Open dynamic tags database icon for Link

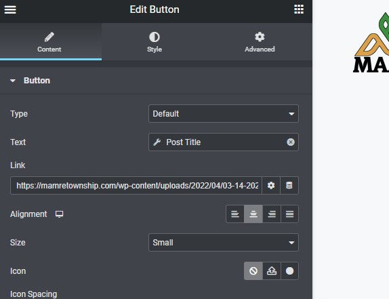[289, 185]
